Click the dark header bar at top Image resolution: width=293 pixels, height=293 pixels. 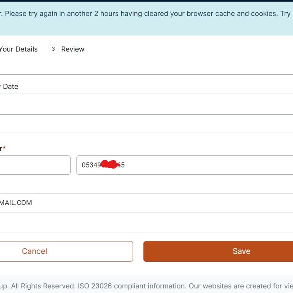[146, 1]
